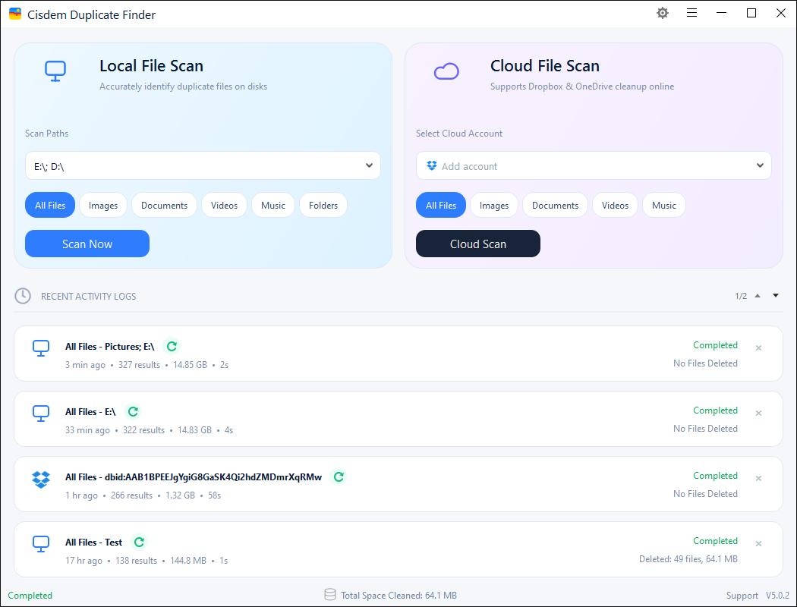This screenshot has width=797, height=607.
Task: Click the database icon beside Total Space Cleaned
Action: pyautogui.click(x=330, y=595)
